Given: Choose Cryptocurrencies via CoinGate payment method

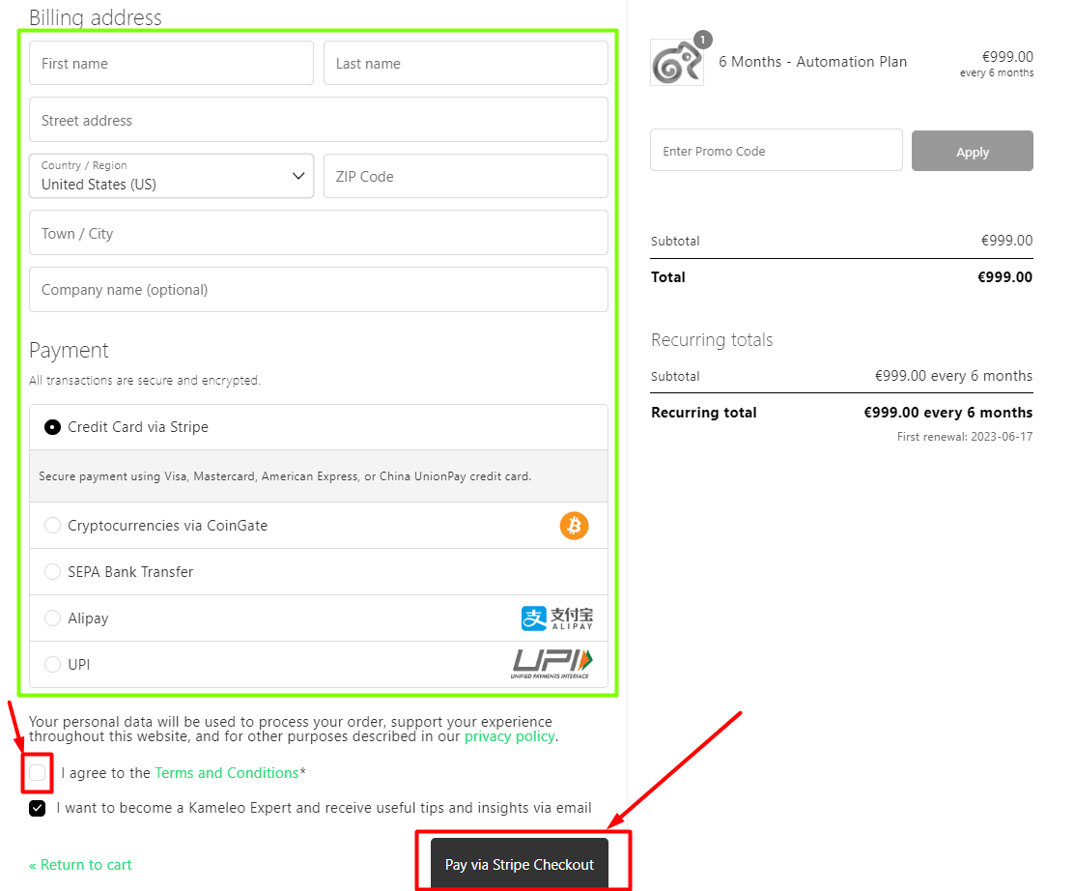Looking at the screenshot, I should pos(52,525).
